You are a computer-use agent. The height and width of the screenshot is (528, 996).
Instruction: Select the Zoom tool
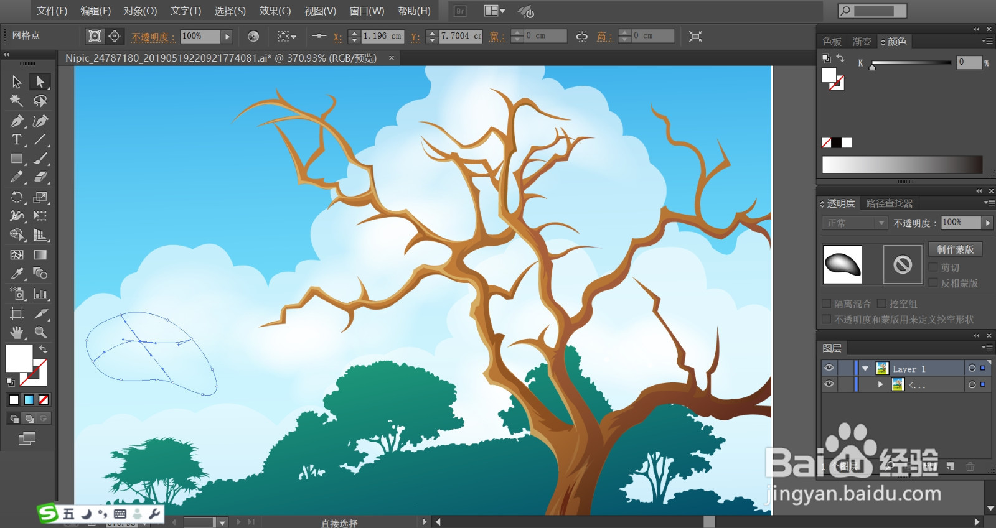pos(40,332)
